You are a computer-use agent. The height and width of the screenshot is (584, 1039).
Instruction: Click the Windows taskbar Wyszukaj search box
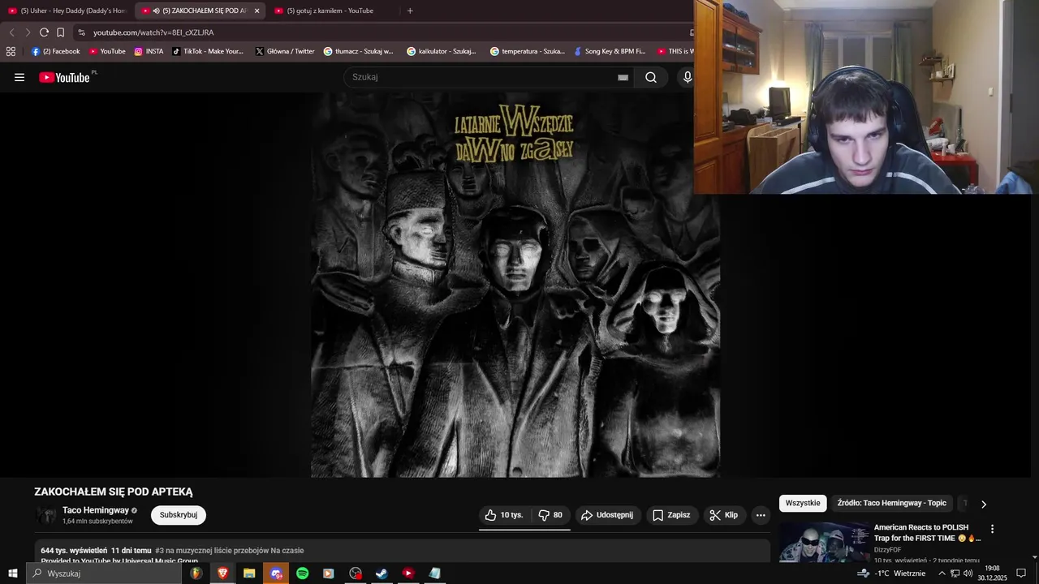[103, 573]
